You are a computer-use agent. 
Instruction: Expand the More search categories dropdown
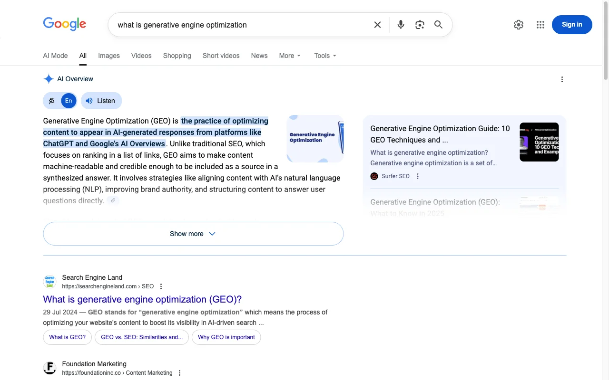point(290,56)
